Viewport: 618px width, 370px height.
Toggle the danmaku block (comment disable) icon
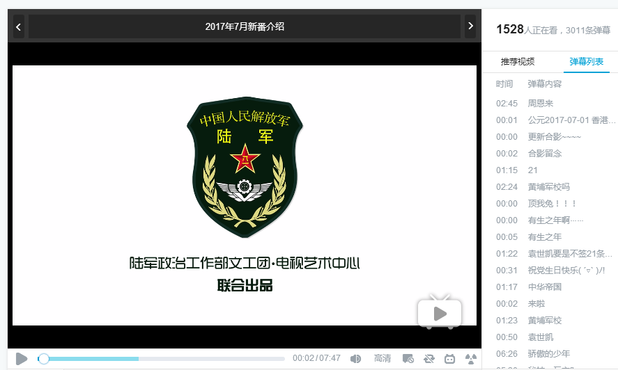(x=408, y=359)
